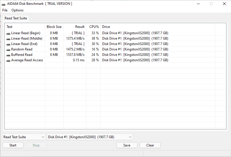Select the Linear Read (End) row text
Viewport: 231px width, 157px height.
click(x=24, y=44)
